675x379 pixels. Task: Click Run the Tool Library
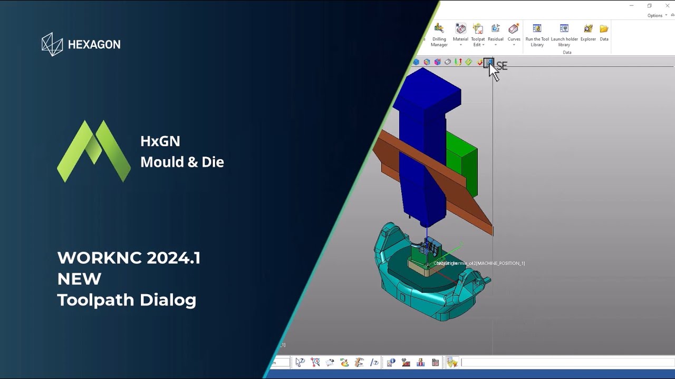click(x=537, y=35)
